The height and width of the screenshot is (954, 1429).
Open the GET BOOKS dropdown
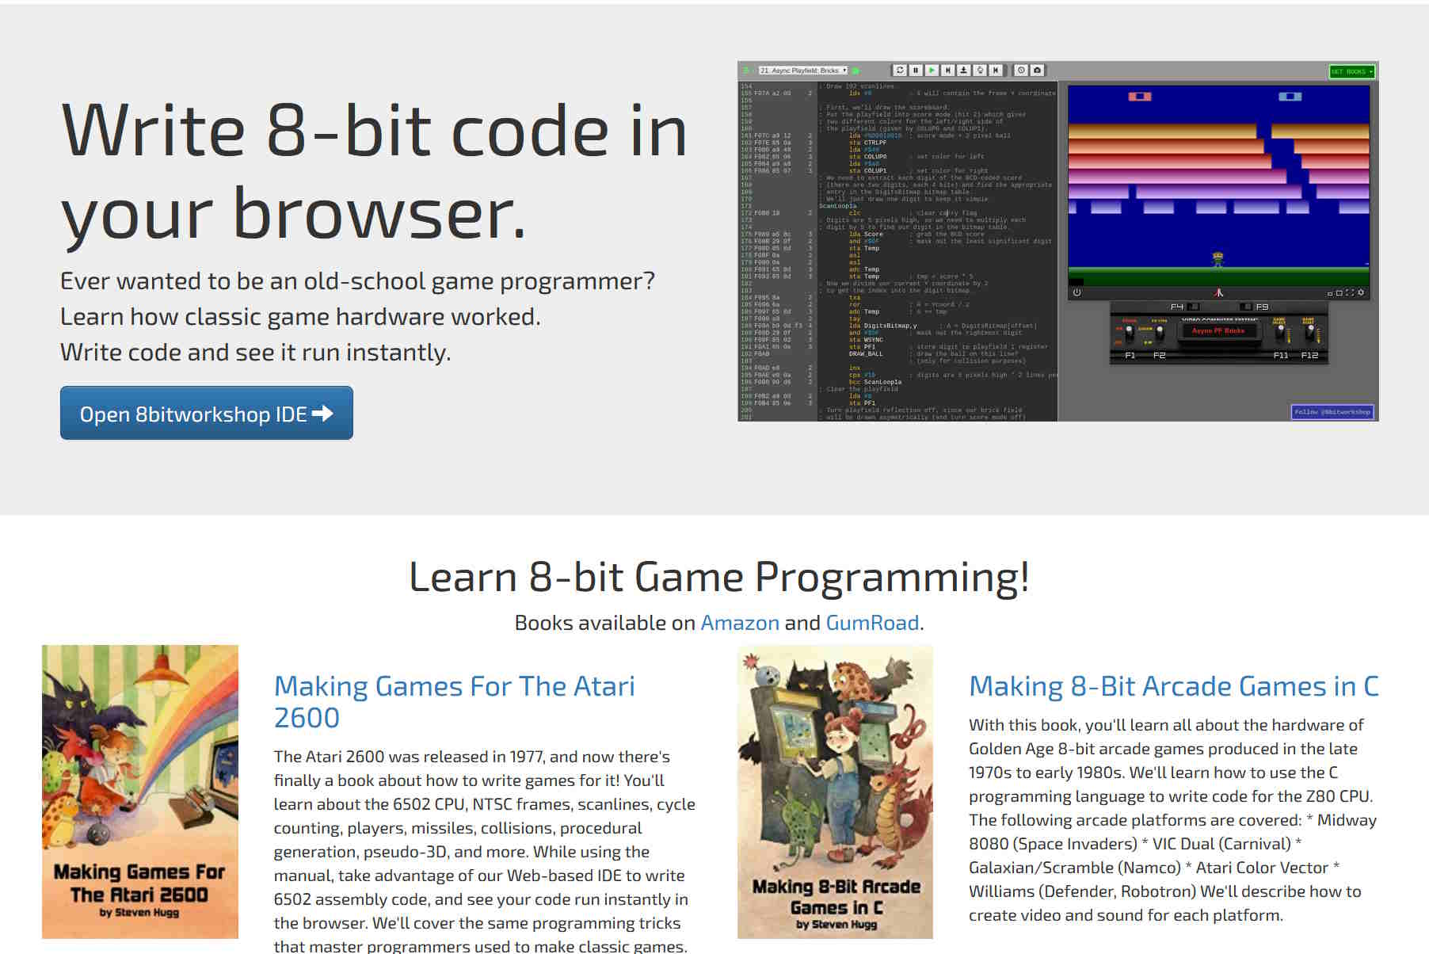tap(1353, 71)
